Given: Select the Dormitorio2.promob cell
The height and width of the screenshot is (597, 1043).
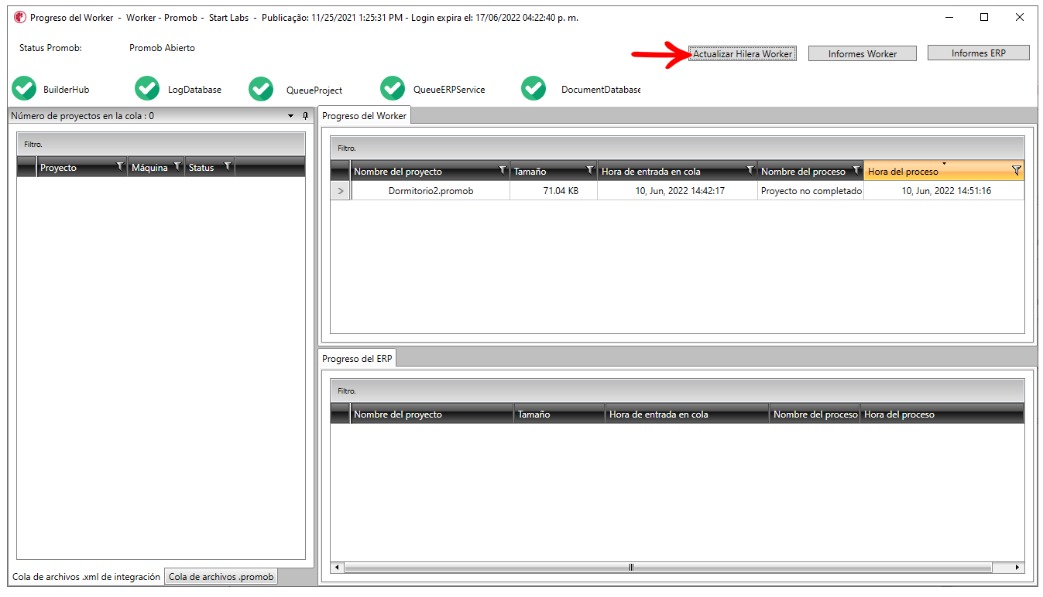Looking at the screenshot, I should [431, 190].
